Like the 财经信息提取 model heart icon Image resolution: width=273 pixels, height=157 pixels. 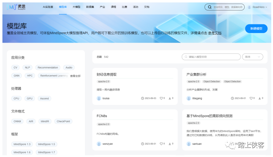[161, 98]
